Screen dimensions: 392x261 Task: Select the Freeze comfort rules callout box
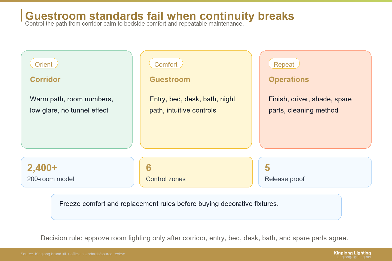[196, 207]
